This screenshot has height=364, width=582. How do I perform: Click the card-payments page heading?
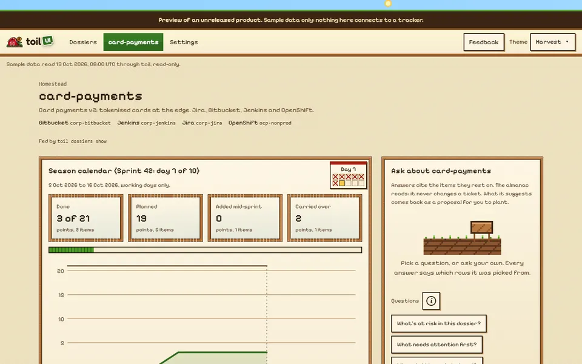(90, 96)
